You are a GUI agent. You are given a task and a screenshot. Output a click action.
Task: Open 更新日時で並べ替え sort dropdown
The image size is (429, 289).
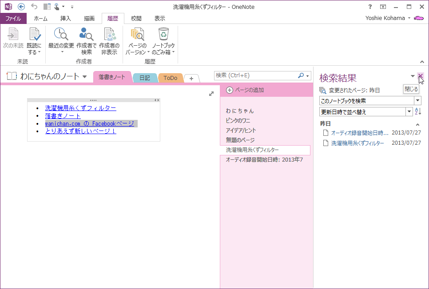click(x=409, y=111)
